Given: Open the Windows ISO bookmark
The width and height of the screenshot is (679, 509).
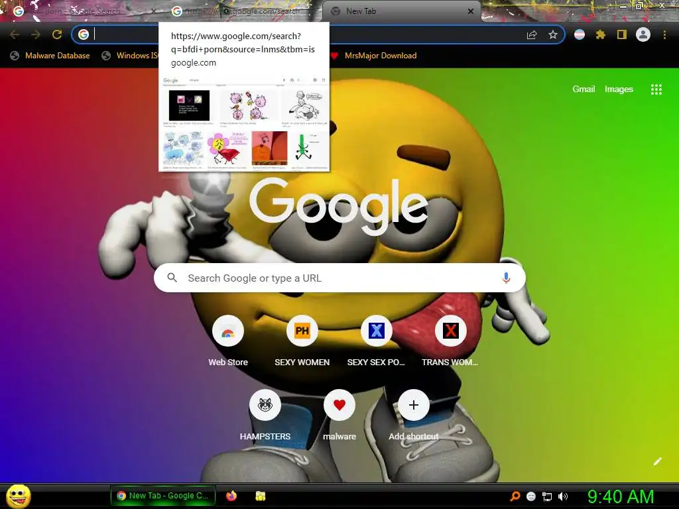Looking at the screenshot, I should 130,56.
